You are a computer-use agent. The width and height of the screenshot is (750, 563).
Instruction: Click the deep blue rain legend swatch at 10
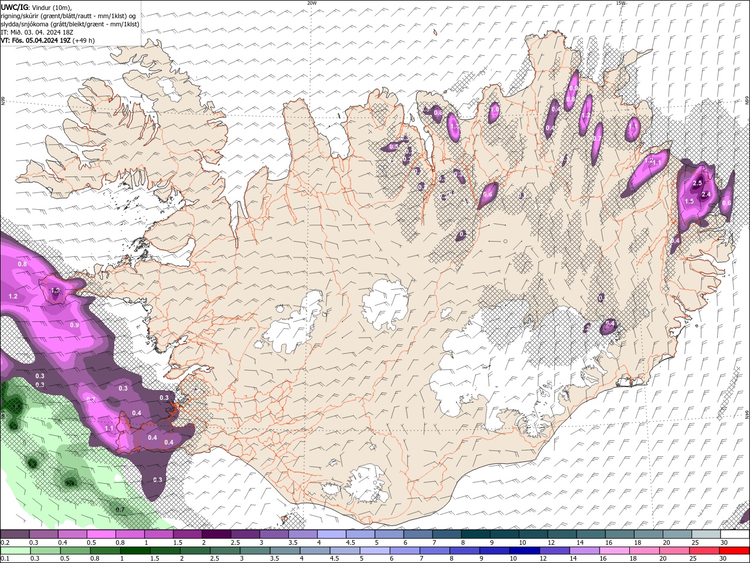pyautogui.click(x=524, y=551)
